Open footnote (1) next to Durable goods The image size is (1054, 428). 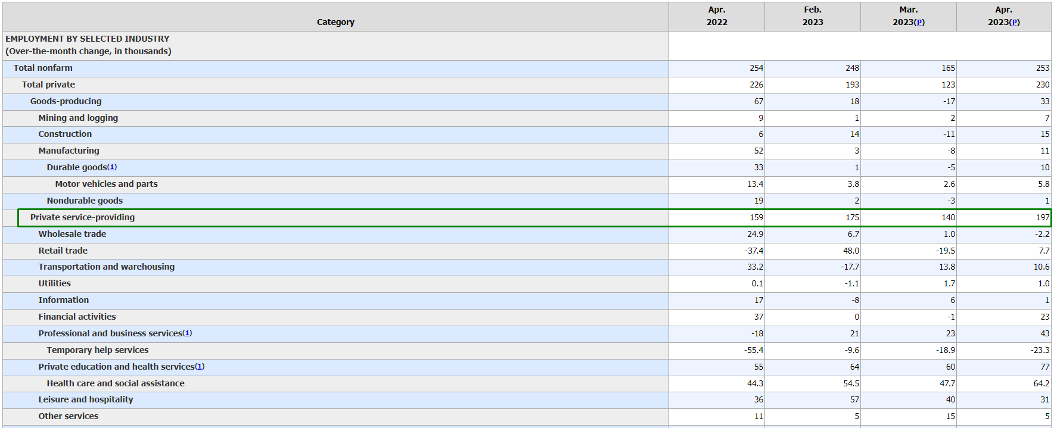click(x=112, y=167)
